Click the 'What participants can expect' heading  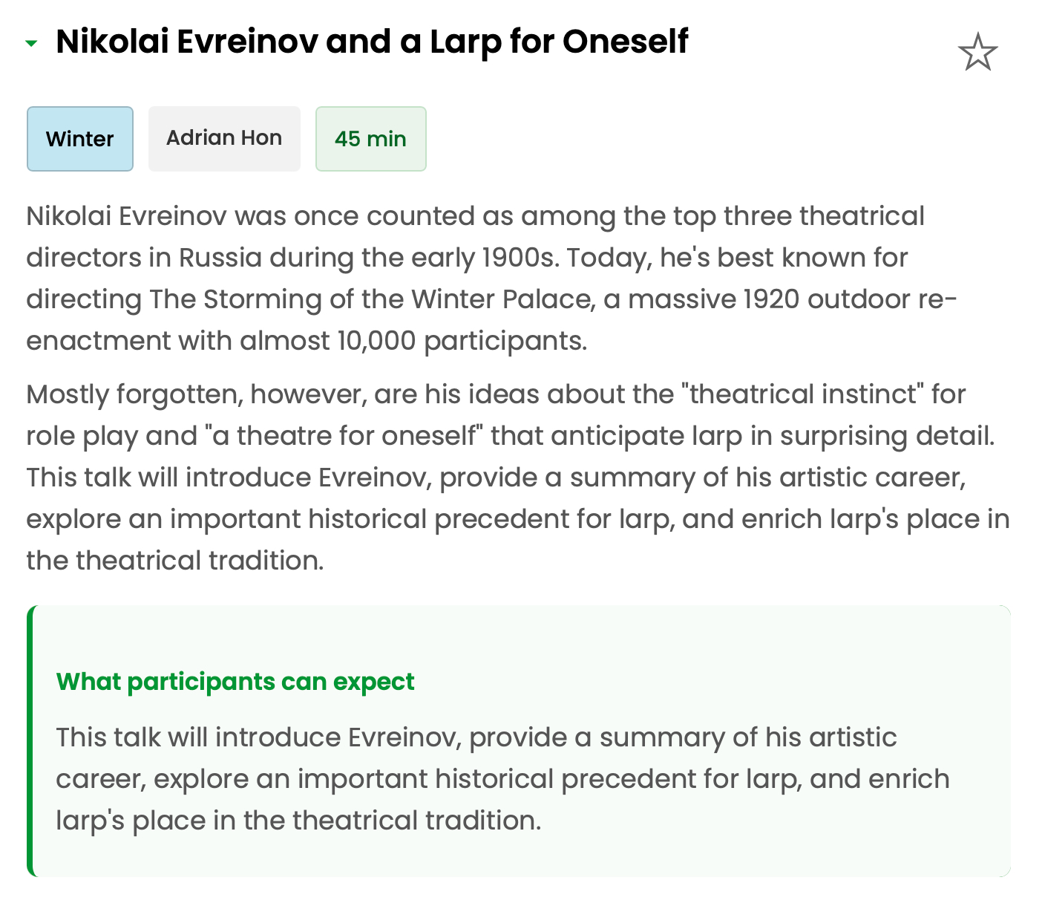235,681
